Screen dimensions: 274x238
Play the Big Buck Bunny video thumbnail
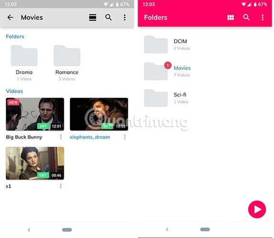[35, 114]
